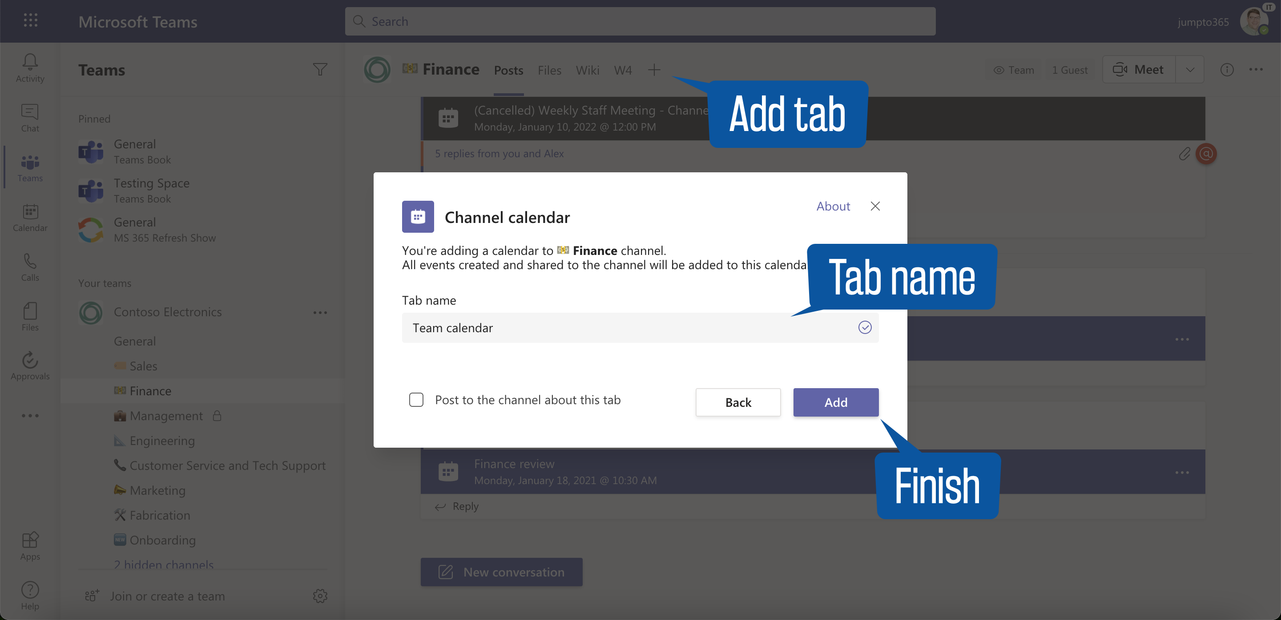Viewport: 1281px width, 620px height.
Task: Click the Add button in the dialog
Action: 835,402
